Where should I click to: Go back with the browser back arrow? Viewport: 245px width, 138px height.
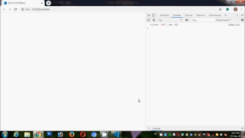tap(4, 9)
